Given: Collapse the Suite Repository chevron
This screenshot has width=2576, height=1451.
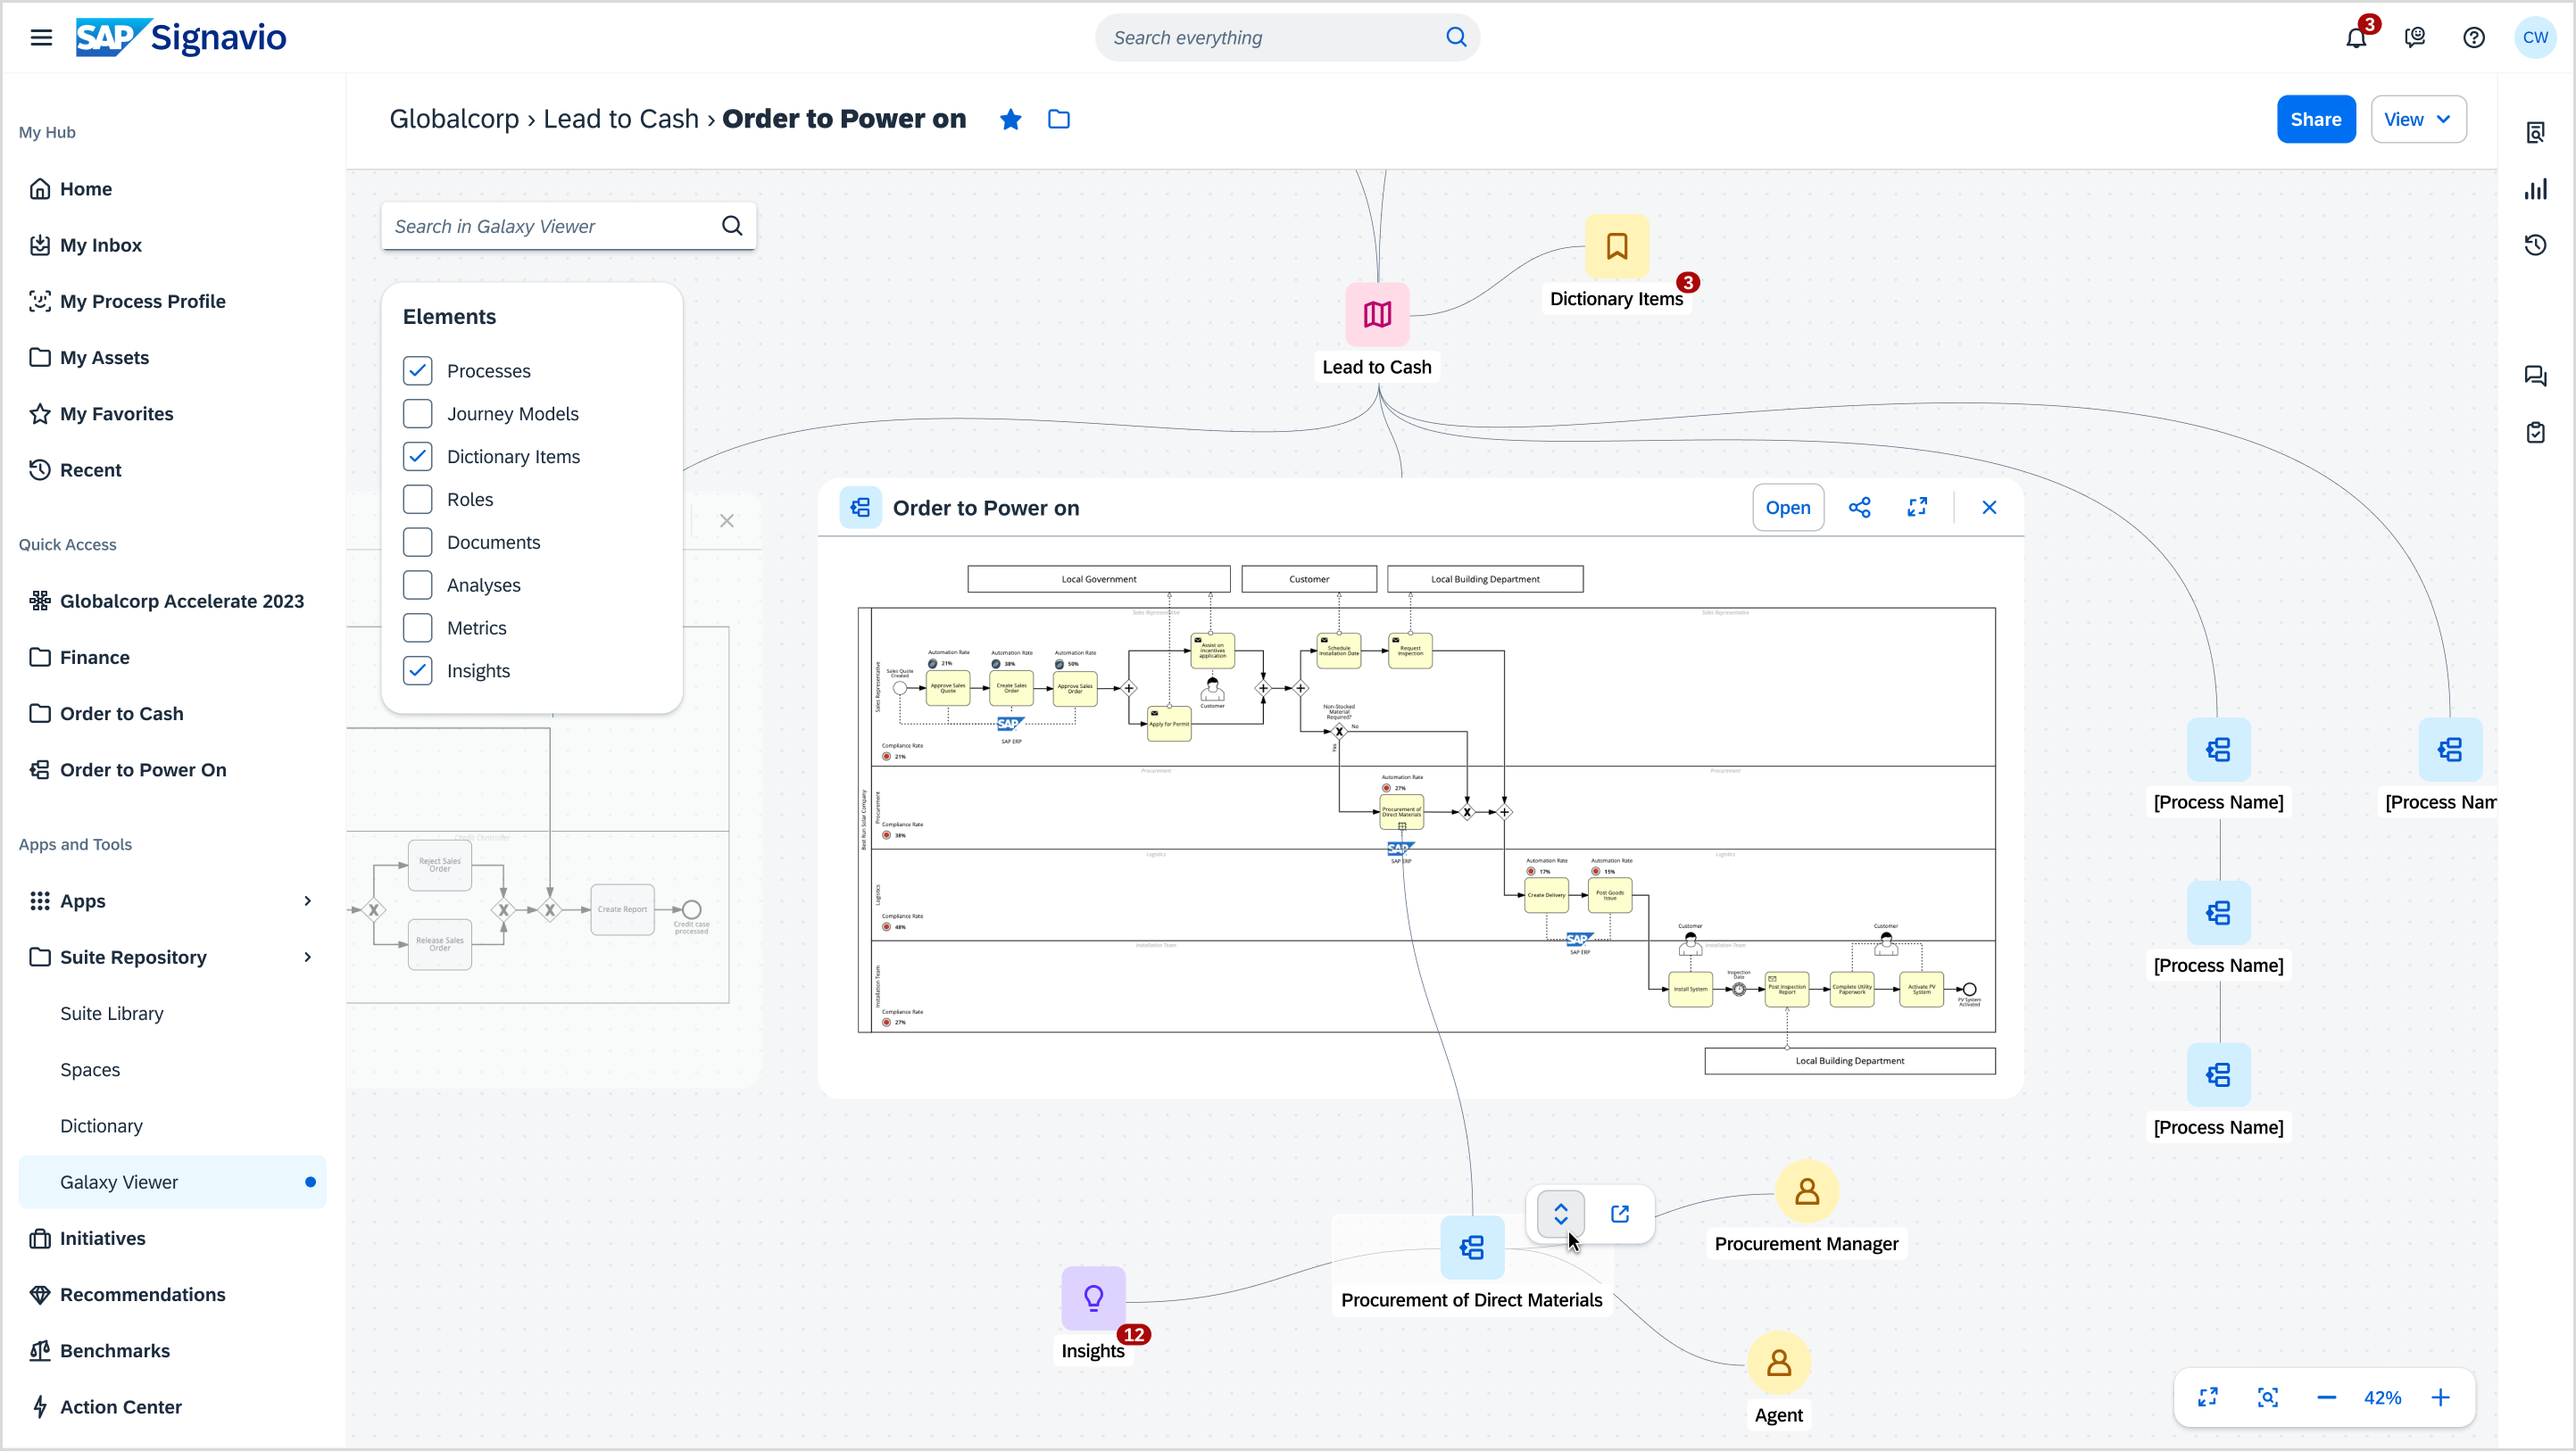Looking at the screenshot, I should [x=307, y=957].
